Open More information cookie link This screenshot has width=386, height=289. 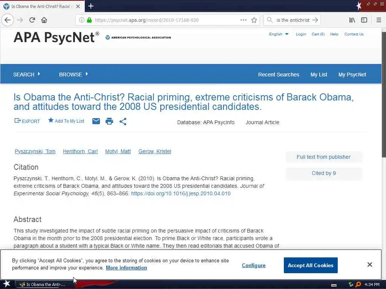126,268
